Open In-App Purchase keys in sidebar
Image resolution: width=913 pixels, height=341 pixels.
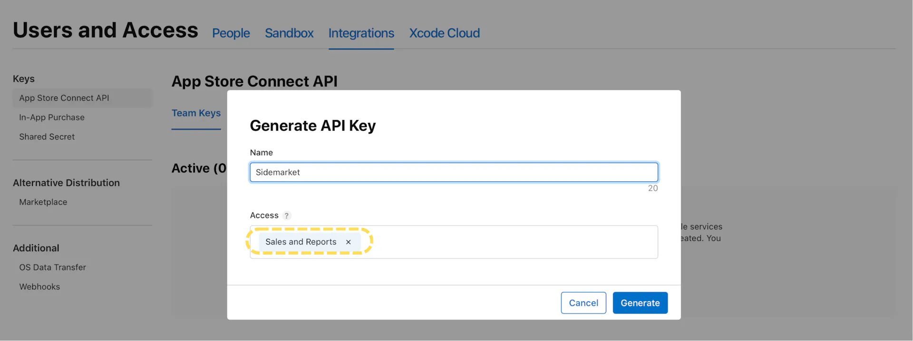[52, 117]
